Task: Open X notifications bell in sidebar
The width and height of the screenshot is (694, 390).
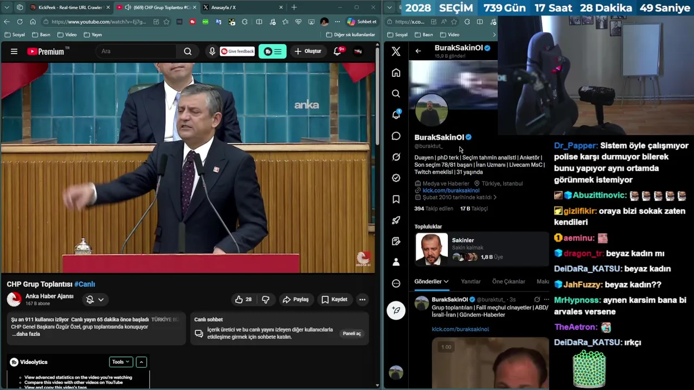Action: click(396, 114)
